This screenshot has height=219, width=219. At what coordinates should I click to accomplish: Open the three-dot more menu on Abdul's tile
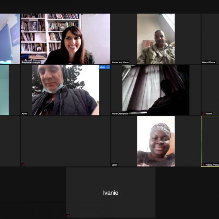pyautogui.click(x=108, y=67)
